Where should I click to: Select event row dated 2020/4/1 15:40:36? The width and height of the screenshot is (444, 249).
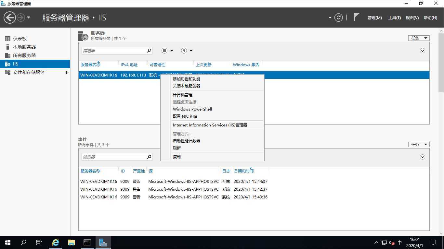254,197
